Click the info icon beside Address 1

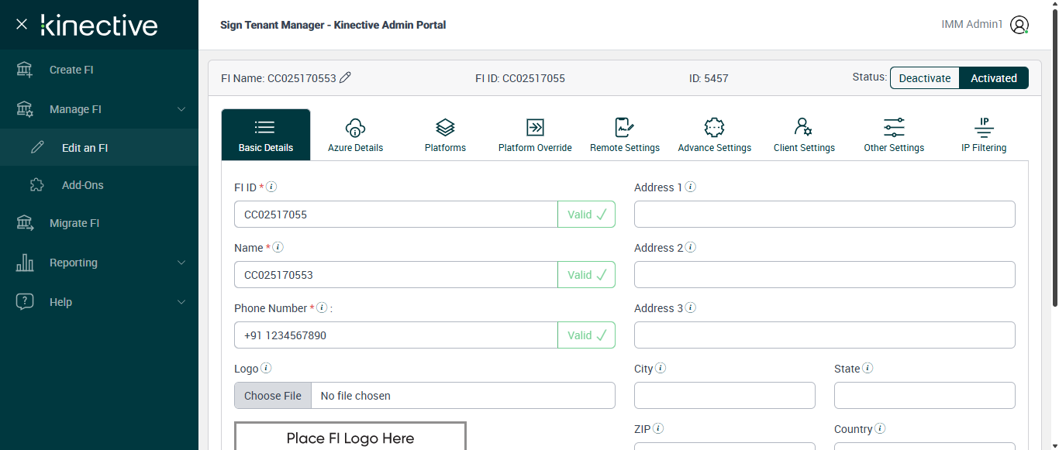coord(690,187)
